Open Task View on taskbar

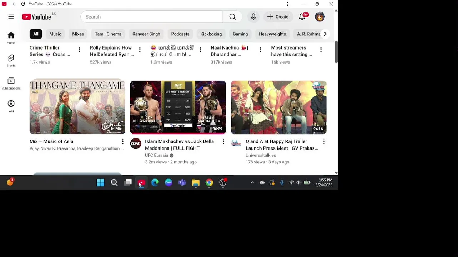coord(128,183)
